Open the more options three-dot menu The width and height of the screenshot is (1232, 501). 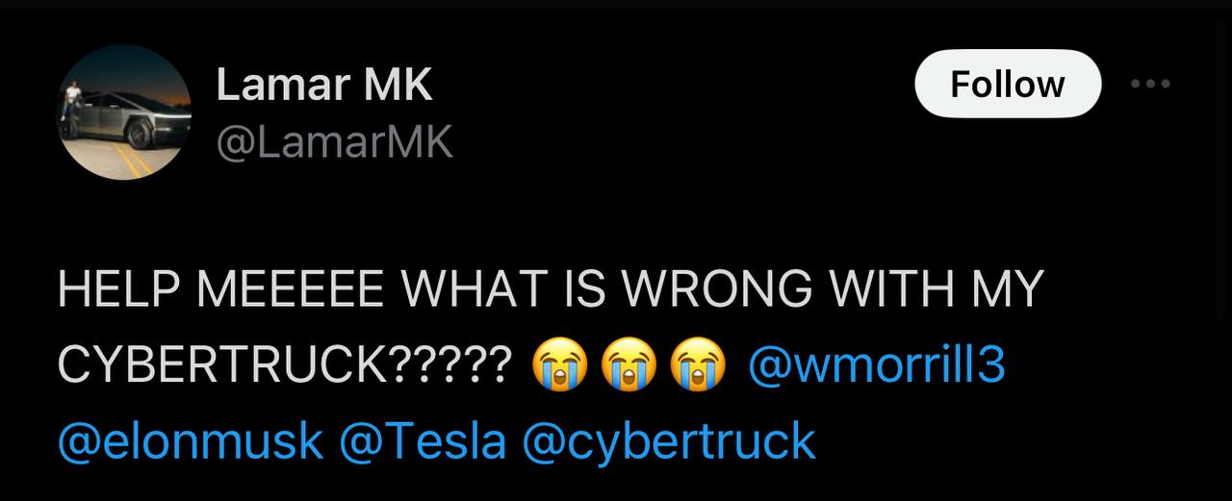click(1150, 85)
